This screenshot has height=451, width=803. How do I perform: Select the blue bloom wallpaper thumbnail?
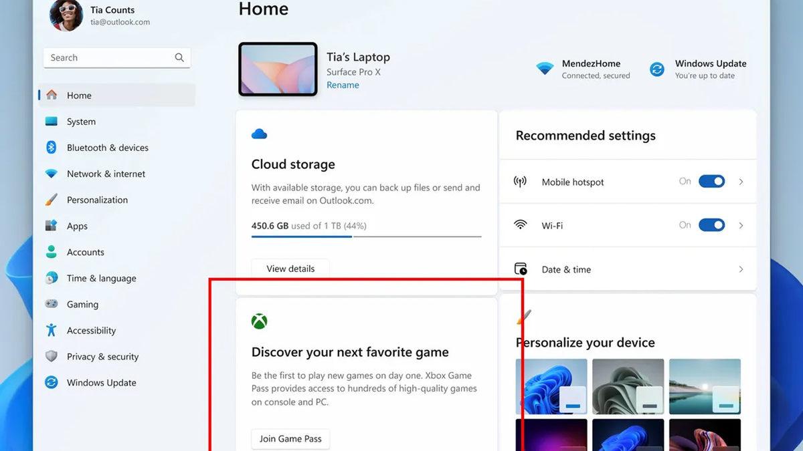[551, 386]
